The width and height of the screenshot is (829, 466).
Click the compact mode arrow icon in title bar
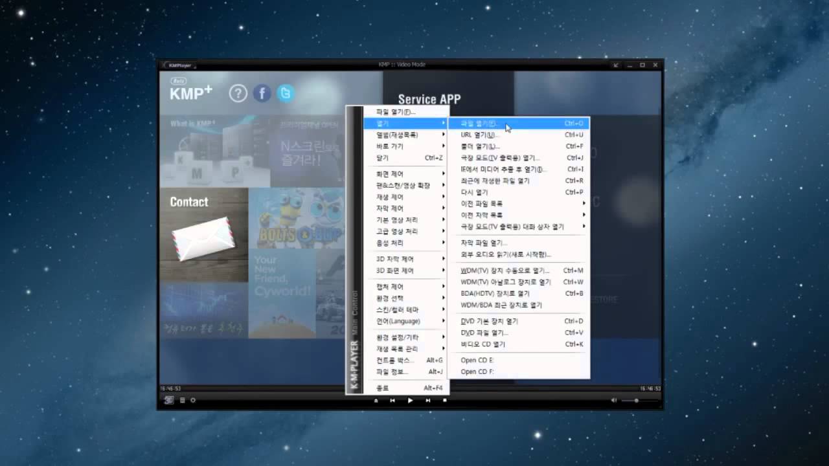(616, 65)
